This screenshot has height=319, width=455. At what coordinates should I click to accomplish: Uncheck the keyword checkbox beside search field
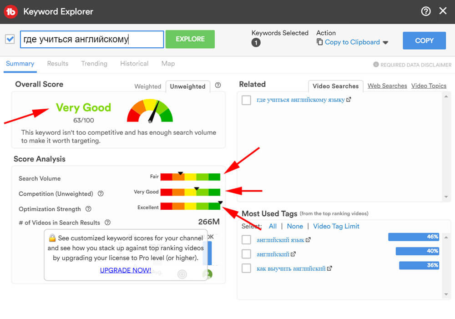[10, 39]
